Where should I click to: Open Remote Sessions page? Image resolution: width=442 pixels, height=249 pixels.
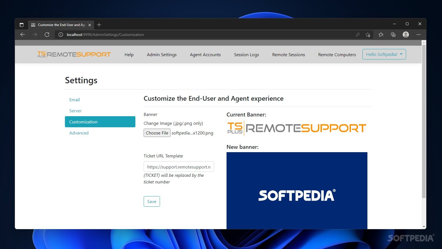pos(289,55)
